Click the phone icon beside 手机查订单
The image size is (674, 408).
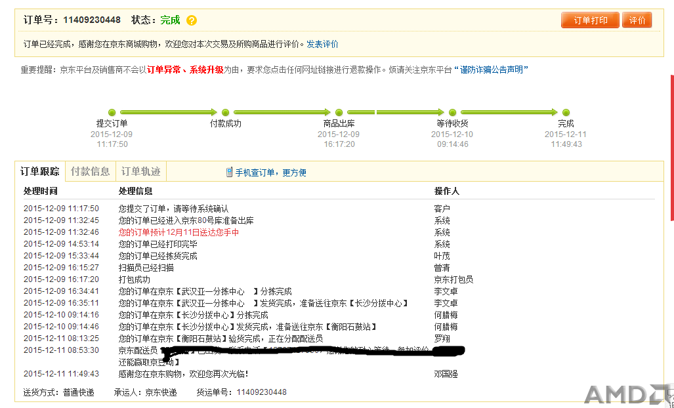pos(229,173)
